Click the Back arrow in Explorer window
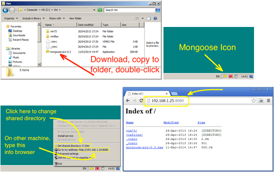 [6, 10]
